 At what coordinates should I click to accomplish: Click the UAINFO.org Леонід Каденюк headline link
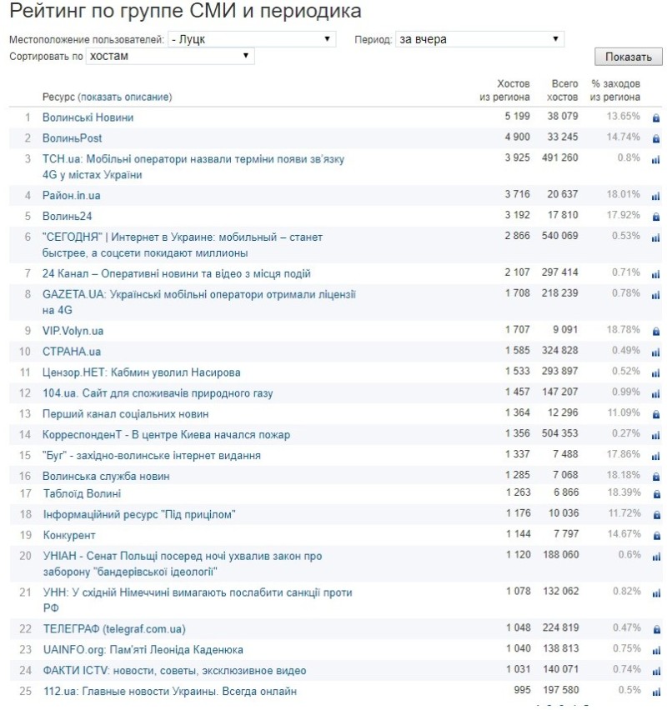point(143,650)
